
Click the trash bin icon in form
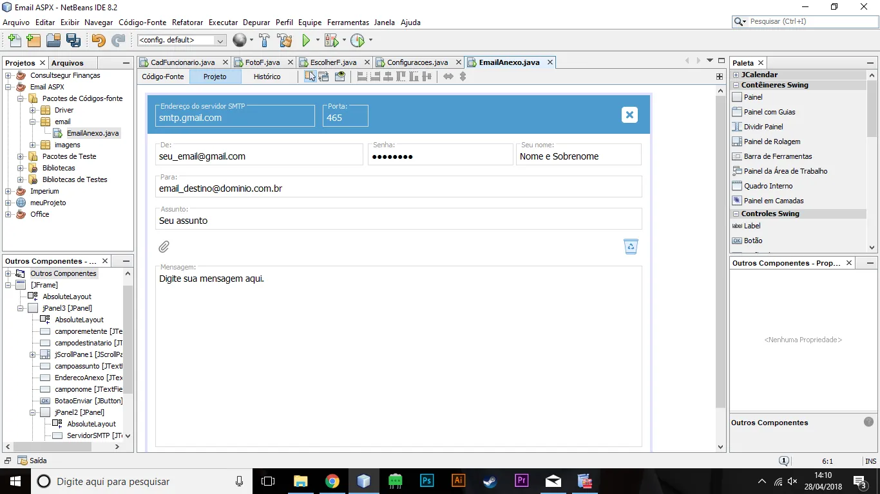coord(631,246)
